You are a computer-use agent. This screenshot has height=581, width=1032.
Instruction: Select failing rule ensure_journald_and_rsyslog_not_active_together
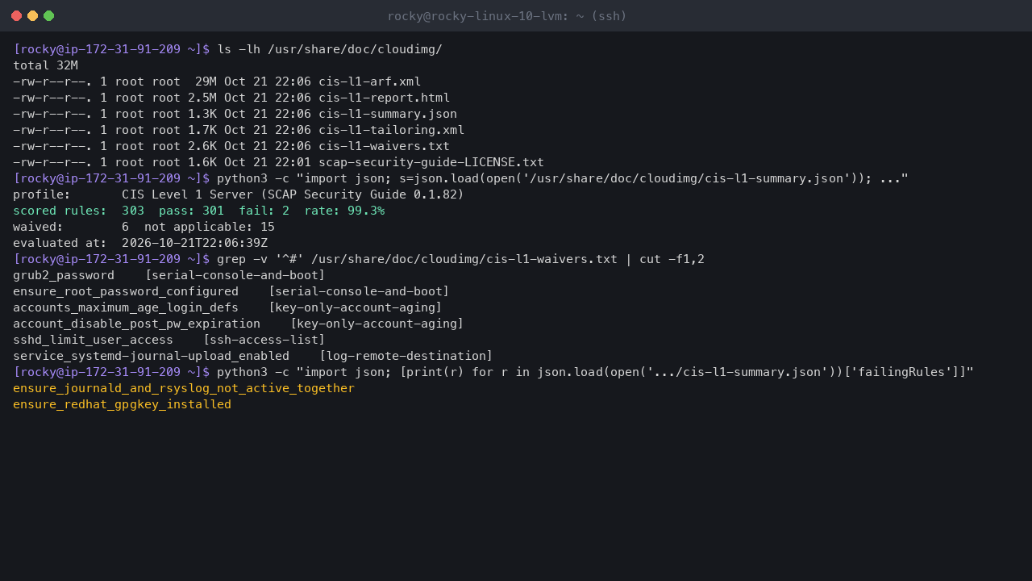pos(184,388)
